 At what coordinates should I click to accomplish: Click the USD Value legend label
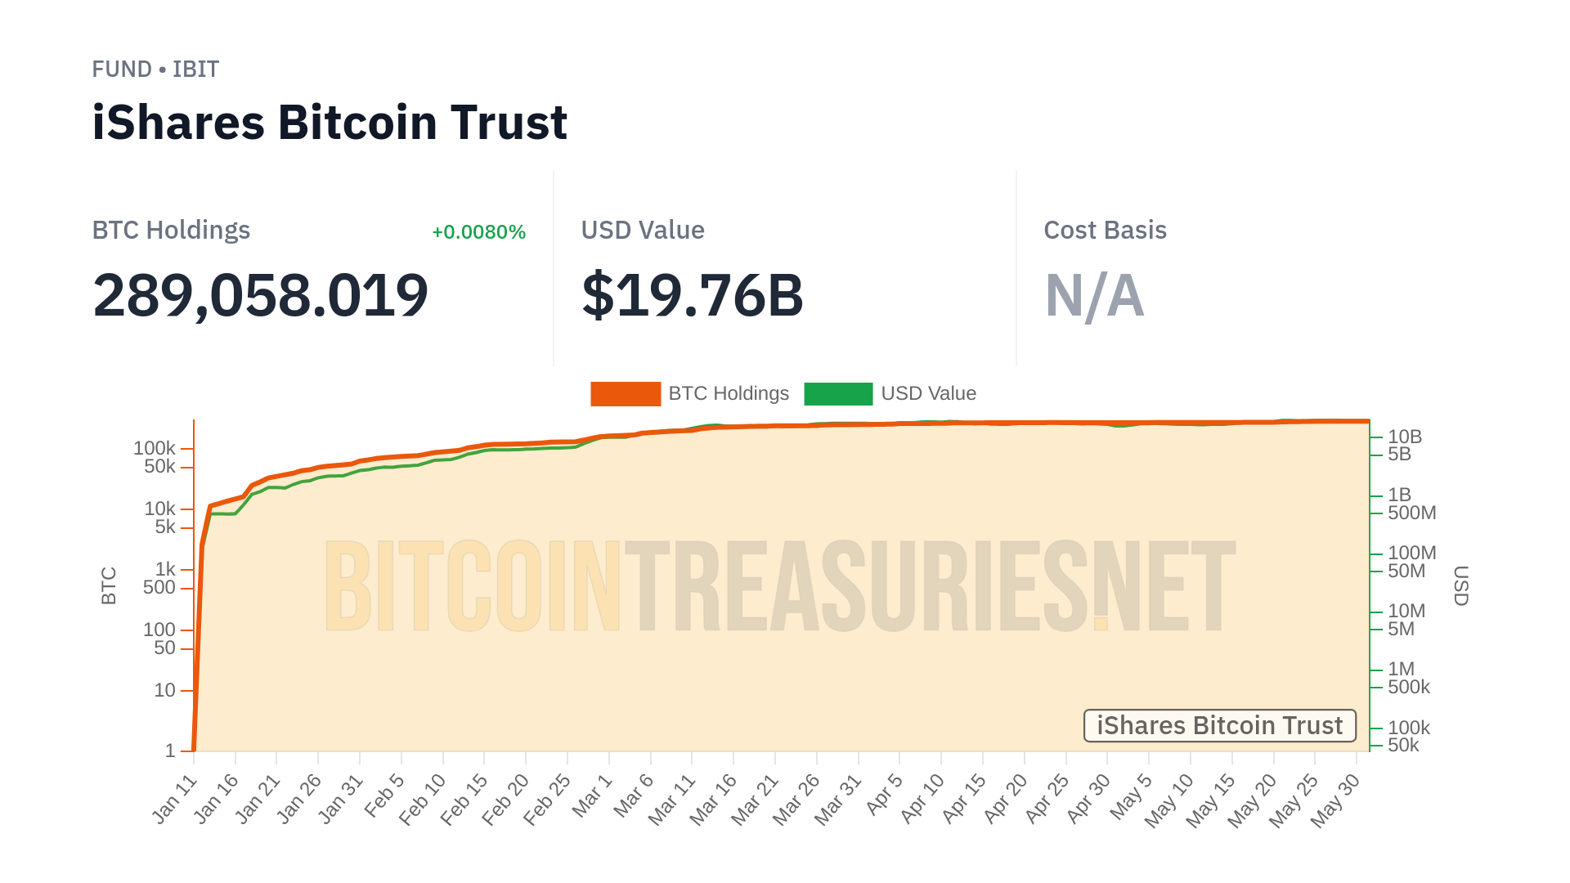point(928,394)
